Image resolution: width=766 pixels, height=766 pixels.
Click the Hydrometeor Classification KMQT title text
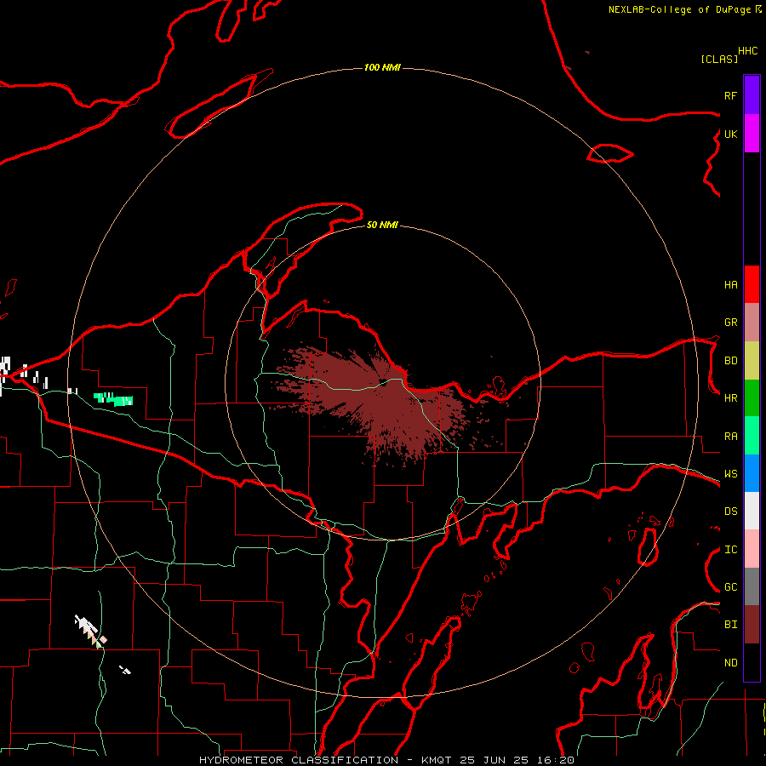(x=387, y=760)
